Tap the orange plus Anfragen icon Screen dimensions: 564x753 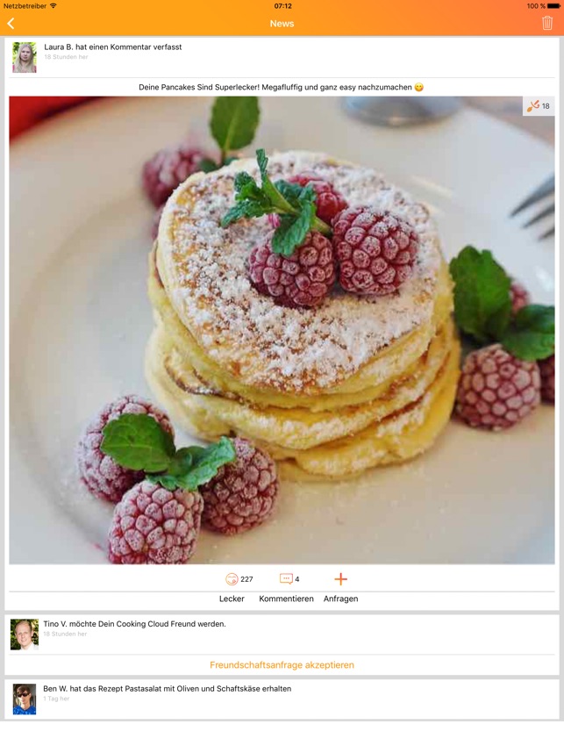pos(341,579)
